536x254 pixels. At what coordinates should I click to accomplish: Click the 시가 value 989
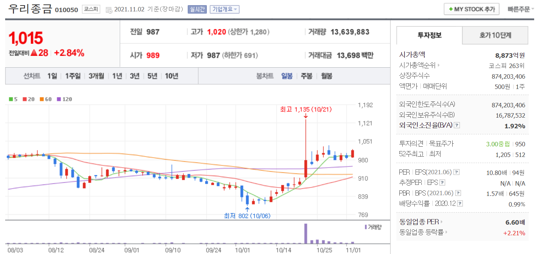[x=153, y=56]
